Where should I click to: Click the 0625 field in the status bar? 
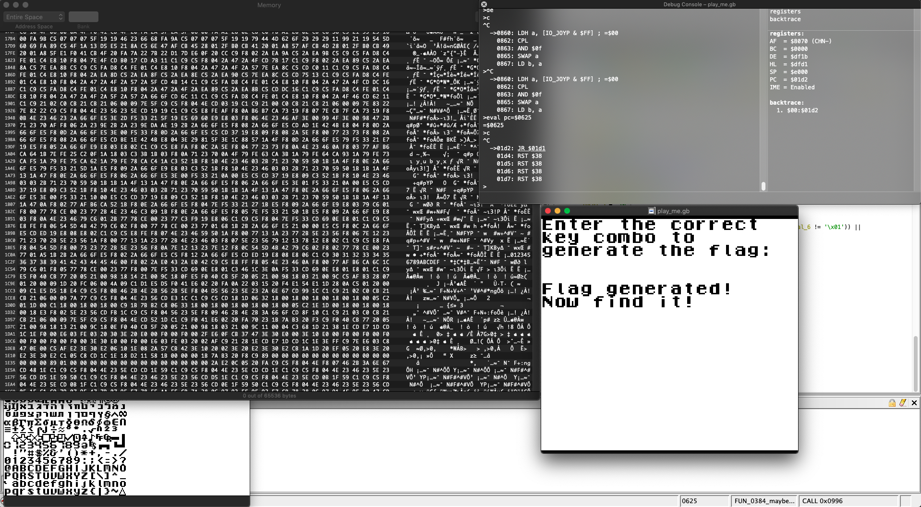(x=690, y=501)
